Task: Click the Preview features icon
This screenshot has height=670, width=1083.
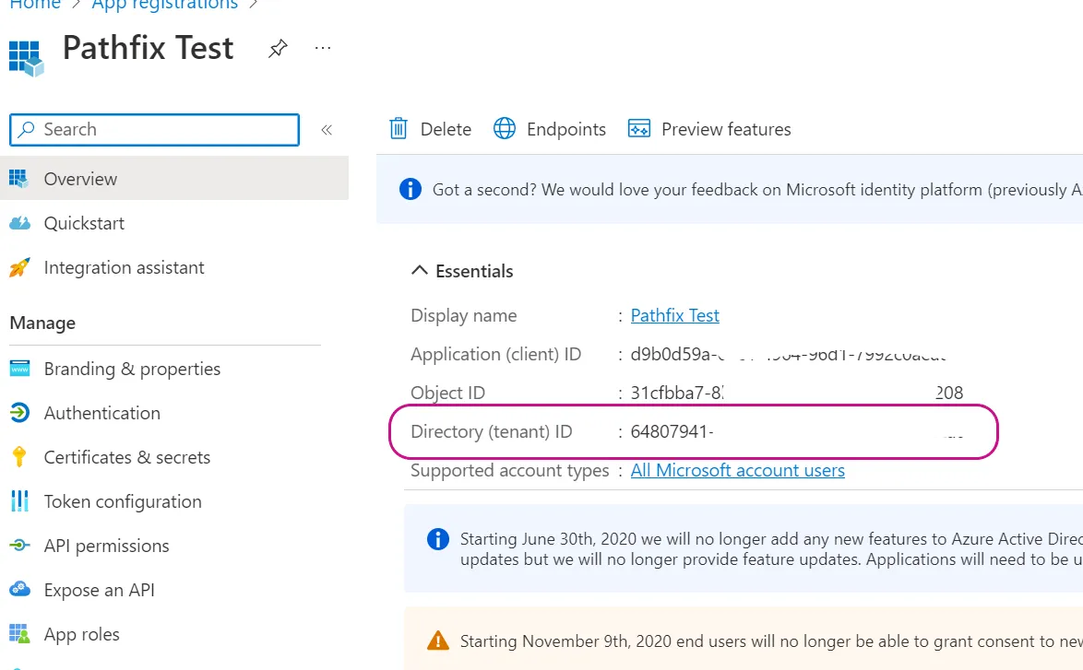Action: point(639,129)
